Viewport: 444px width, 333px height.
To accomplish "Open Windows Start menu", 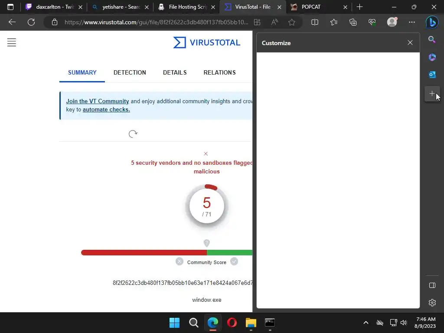I will pyautogui.click(x=174, y=323).
